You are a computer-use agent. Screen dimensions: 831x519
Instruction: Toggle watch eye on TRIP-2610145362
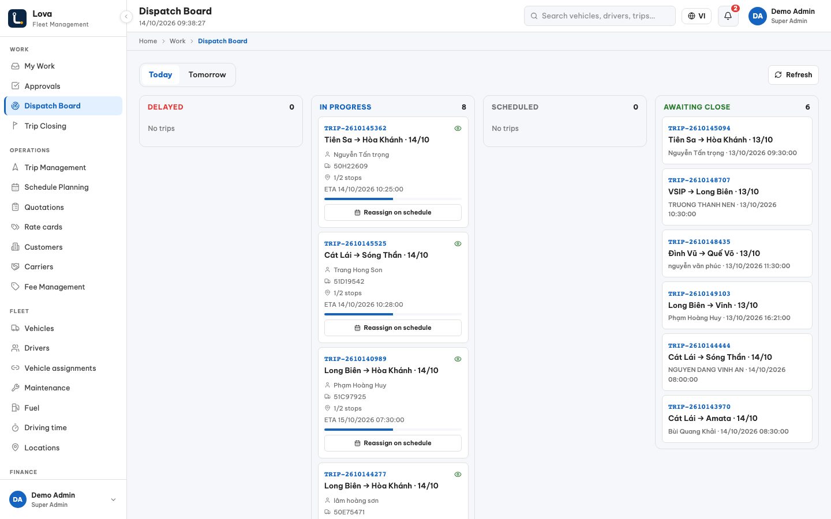(x=458, y=129)
